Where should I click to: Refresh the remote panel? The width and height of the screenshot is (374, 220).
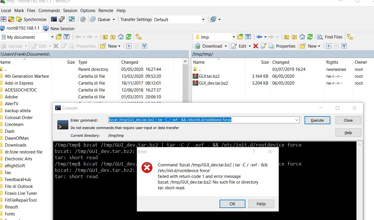[x=310, y=37]
